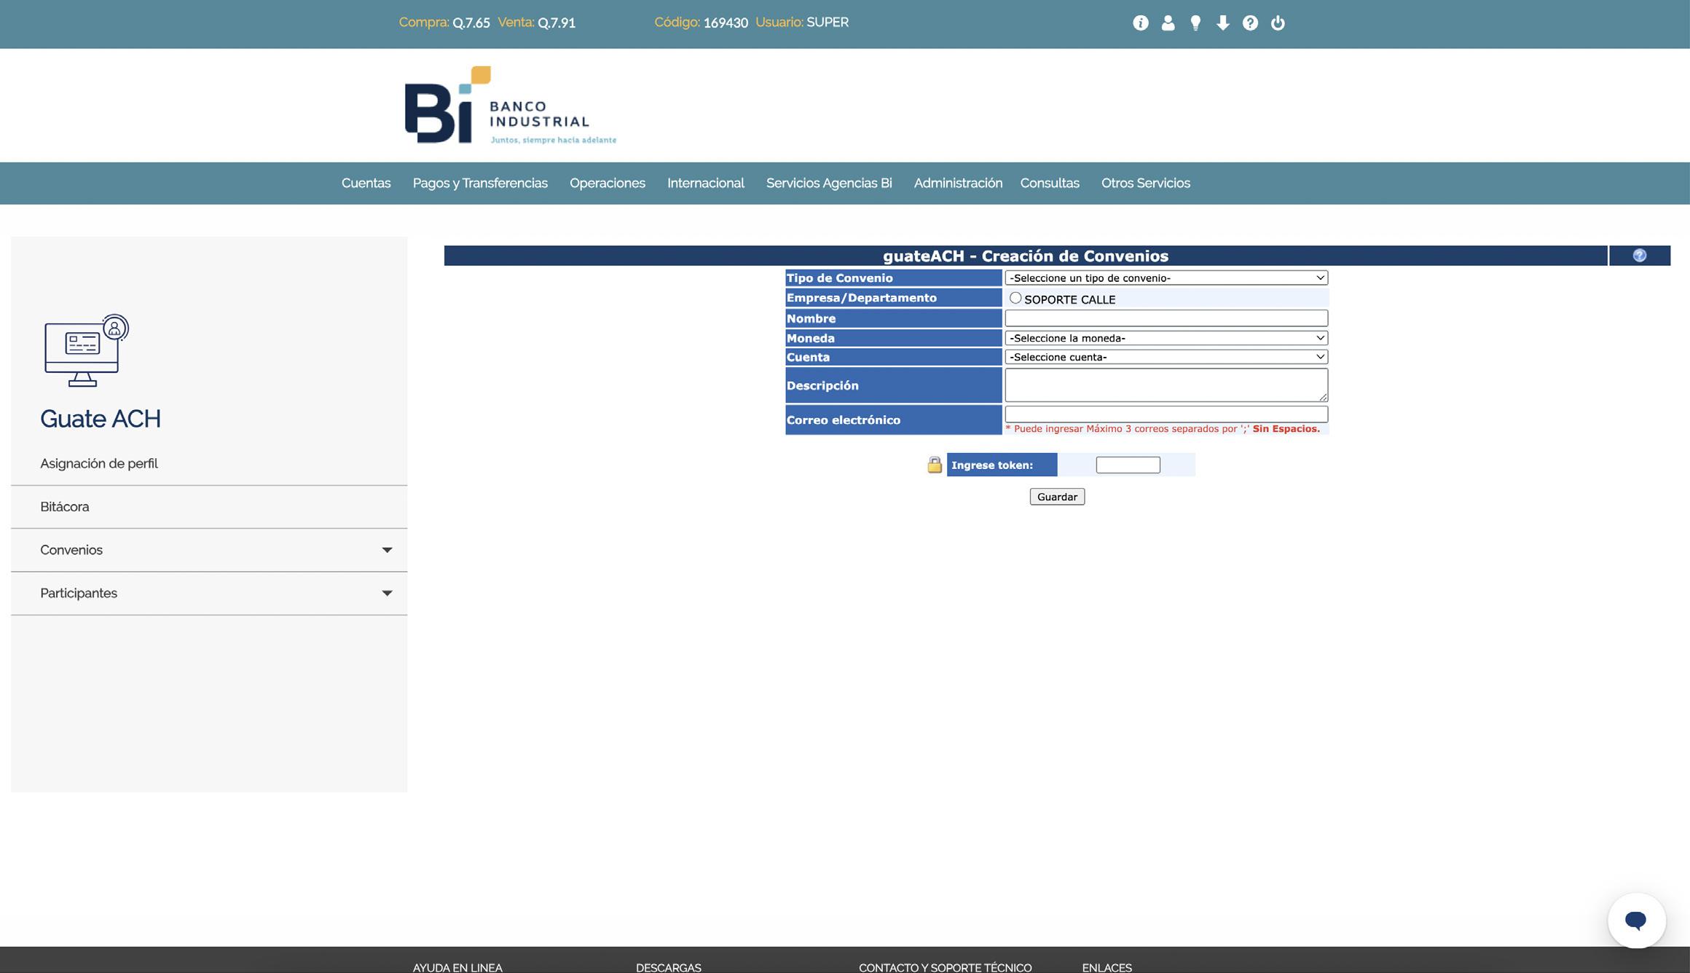This screenshot has width=1690, height=973.
Task: Open the Pagos y Transferencias menu
Action: tap(480, 184)
